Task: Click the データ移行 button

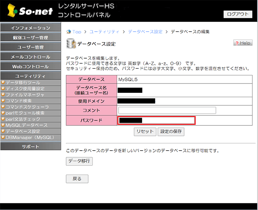Action: [79, 161]
